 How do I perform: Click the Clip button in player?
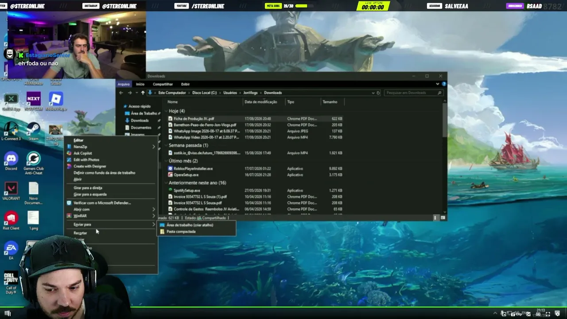(517, 314)
